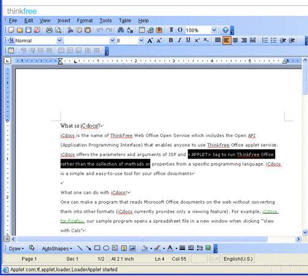The image size is (308, 276).
Task: Click the Insert Table icon in the toolbar
Action: 142,30
